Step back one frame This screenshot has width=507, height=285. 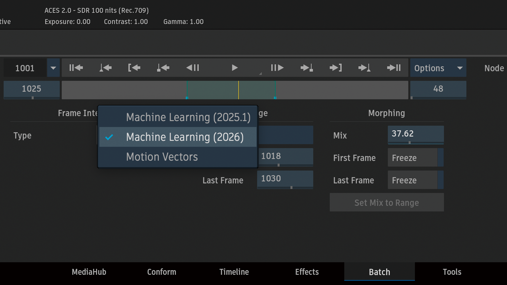(x=193, y=68)
